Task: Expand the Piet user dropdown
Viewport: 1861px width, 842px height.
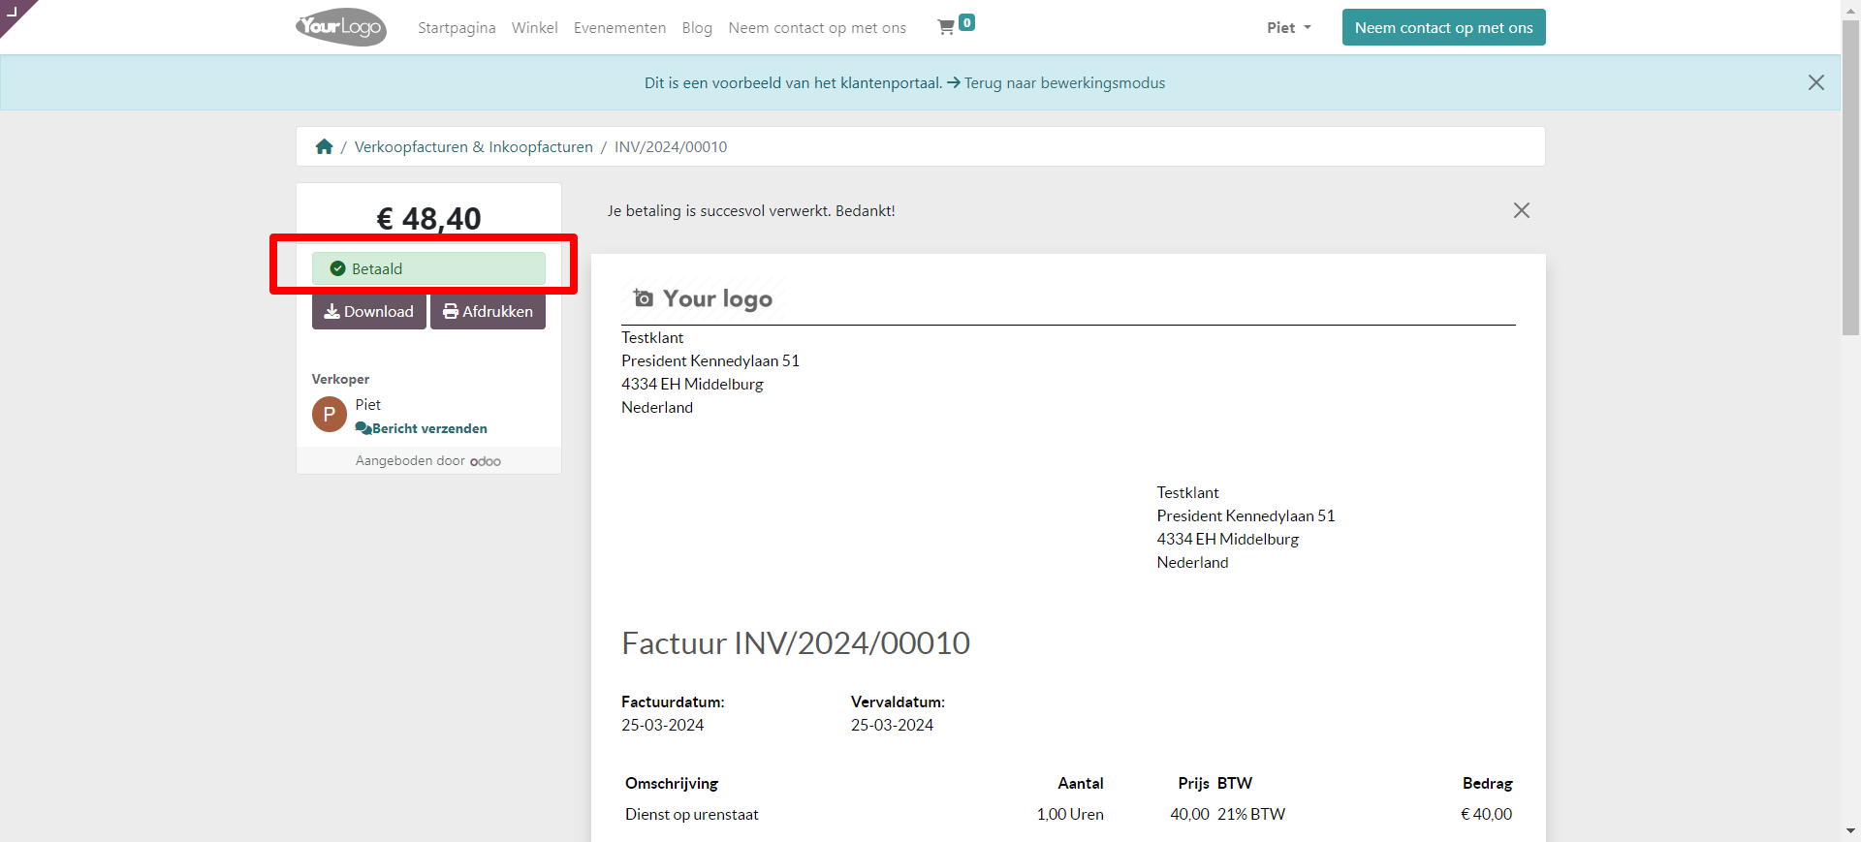Action: point(1288,27)
